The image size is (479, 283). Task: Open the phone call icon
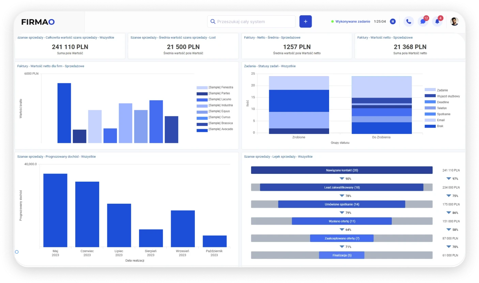[408, 21]
